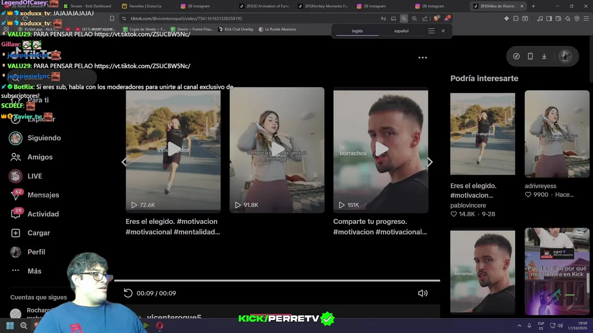The image size is (593, 333).
Task: Click the video progress bar
Action: pyautogui.click(x=277, y=280)
